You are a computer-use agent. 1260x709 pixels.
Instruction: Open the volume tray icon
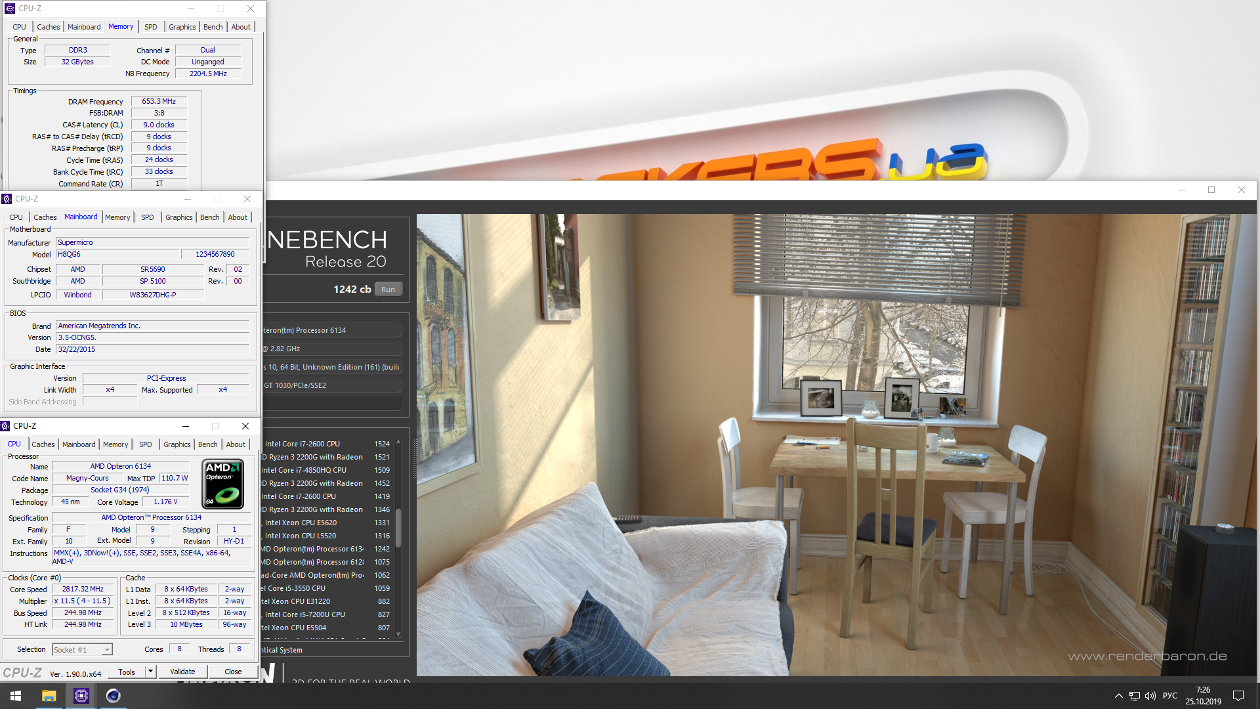tap(1150, 696)
